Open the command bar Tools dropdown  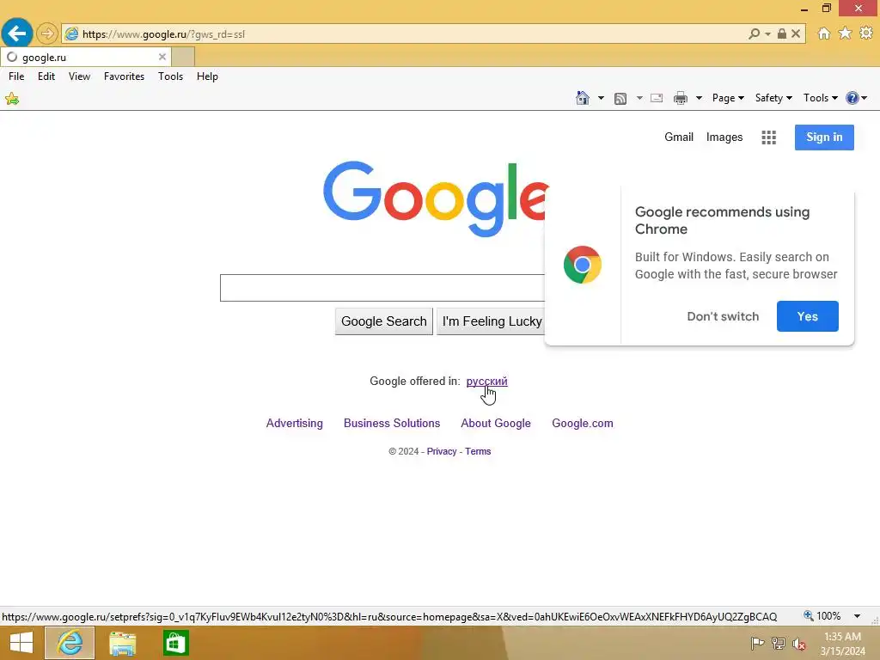coord(820,98)
